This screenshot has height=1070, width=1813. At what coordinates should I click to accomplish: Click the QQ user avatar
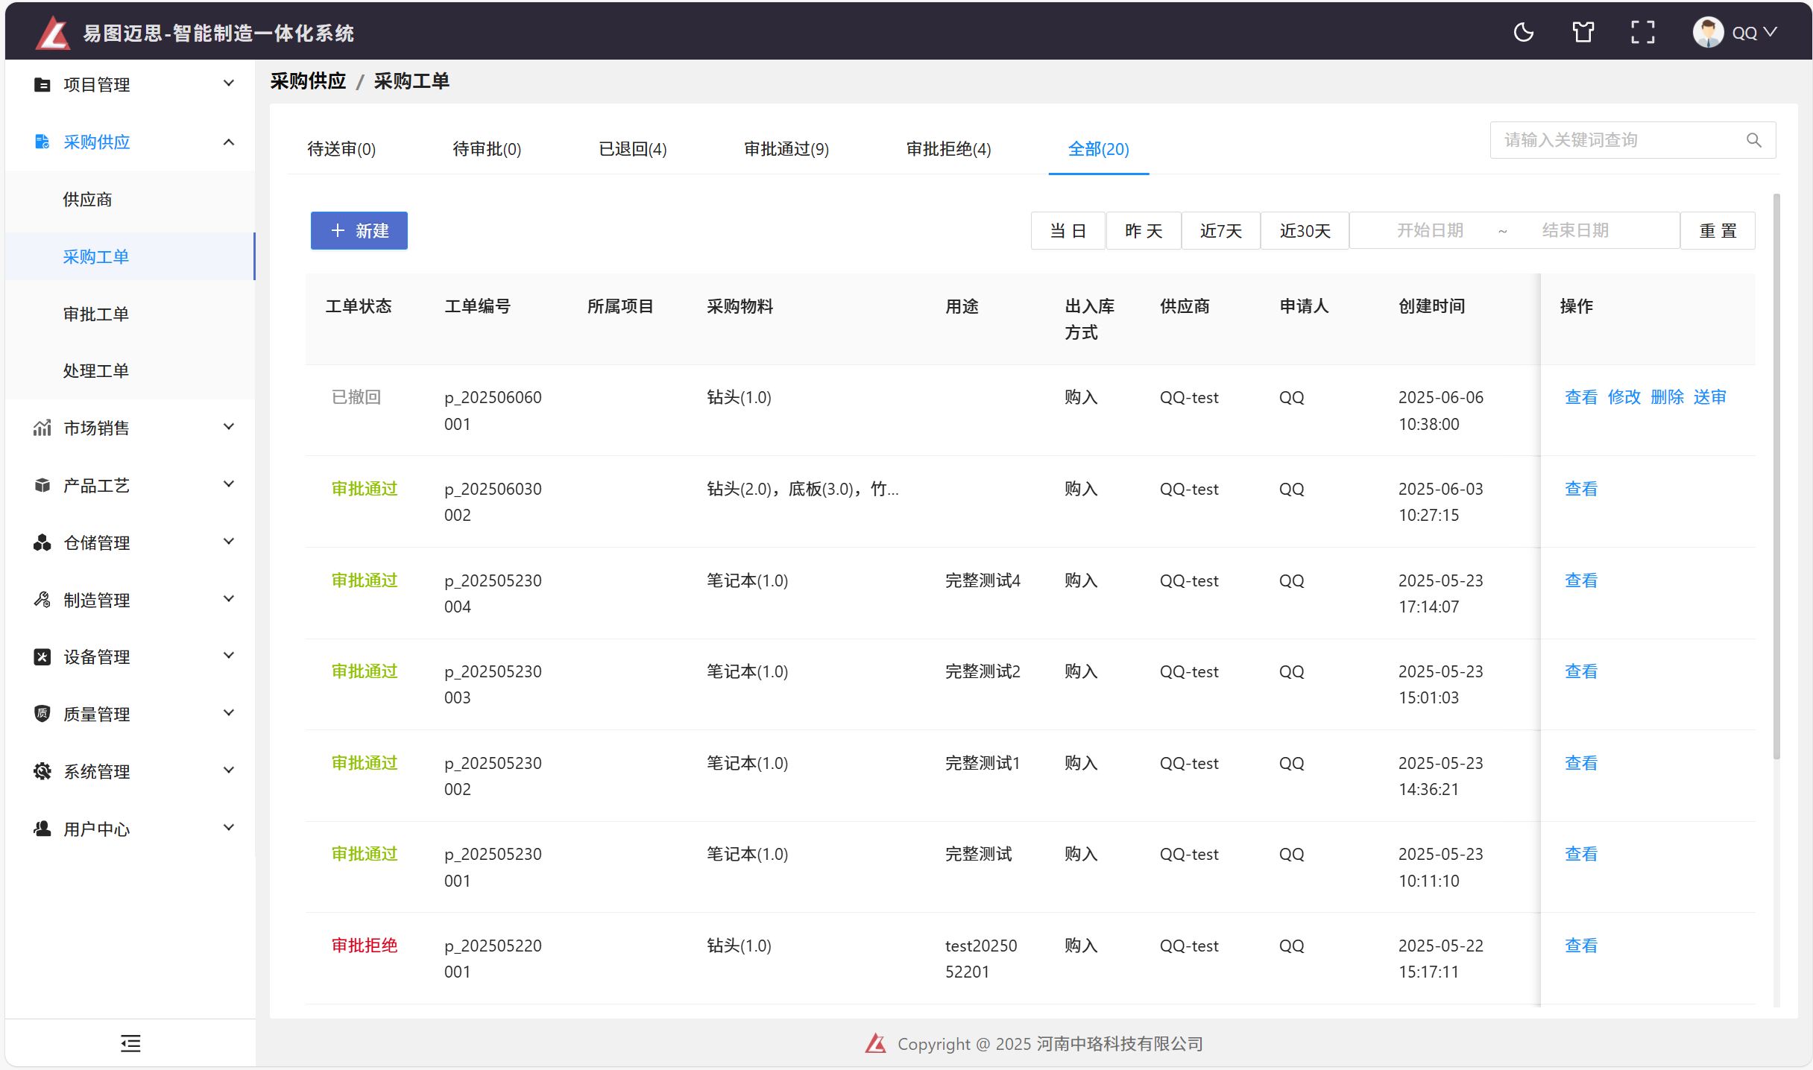point(1708,32)
